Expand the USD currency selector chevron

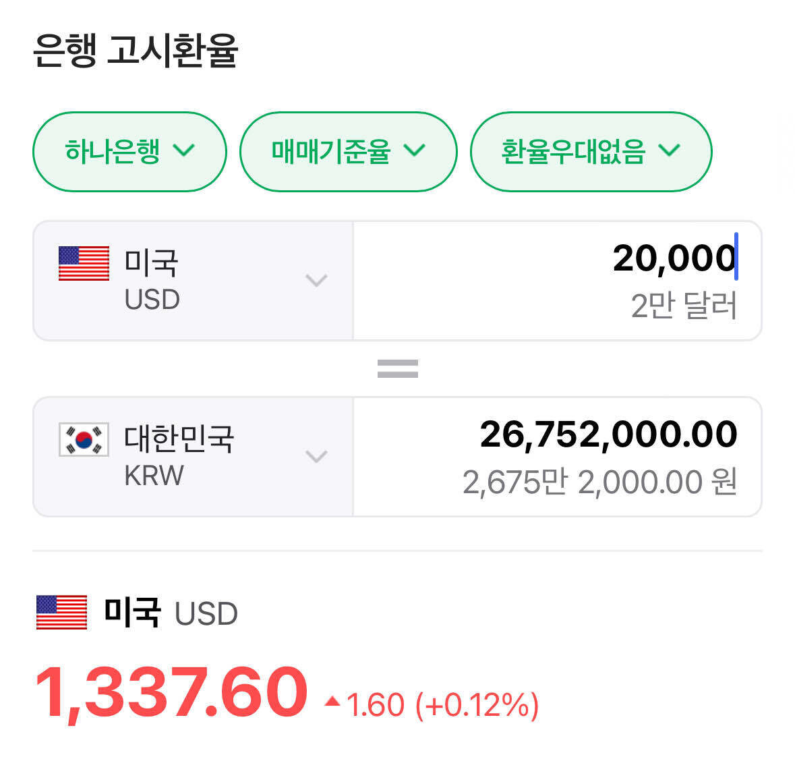pyautogui.click(x=316, y=281)
